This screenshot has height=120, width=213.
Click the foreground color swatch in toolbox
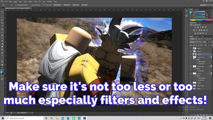click(1, 72)
